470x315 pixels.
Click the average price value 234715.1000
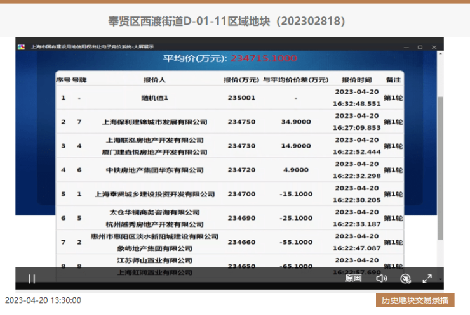tap(264, 58)
